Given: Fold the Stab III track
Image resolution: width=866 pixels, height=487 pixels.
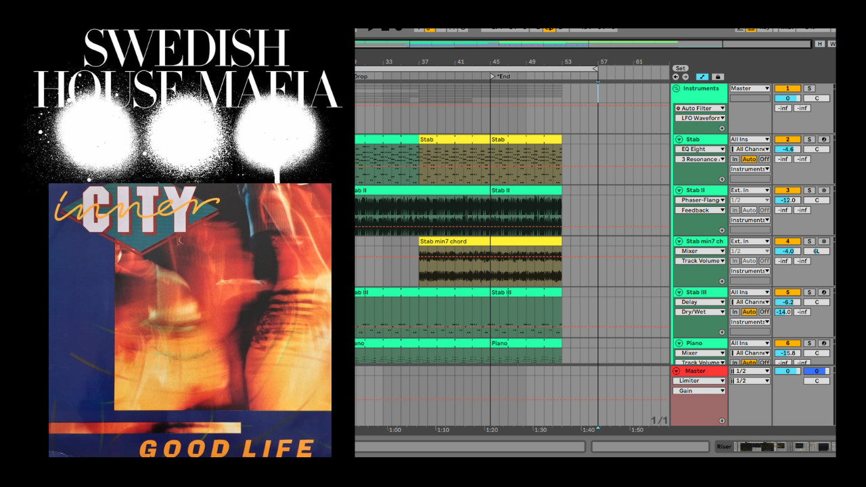Looking at the screenshot, I should pos(679,292).
